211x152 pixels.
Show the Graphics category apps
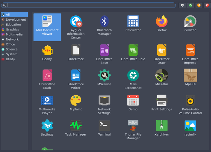tap(12, 29)
